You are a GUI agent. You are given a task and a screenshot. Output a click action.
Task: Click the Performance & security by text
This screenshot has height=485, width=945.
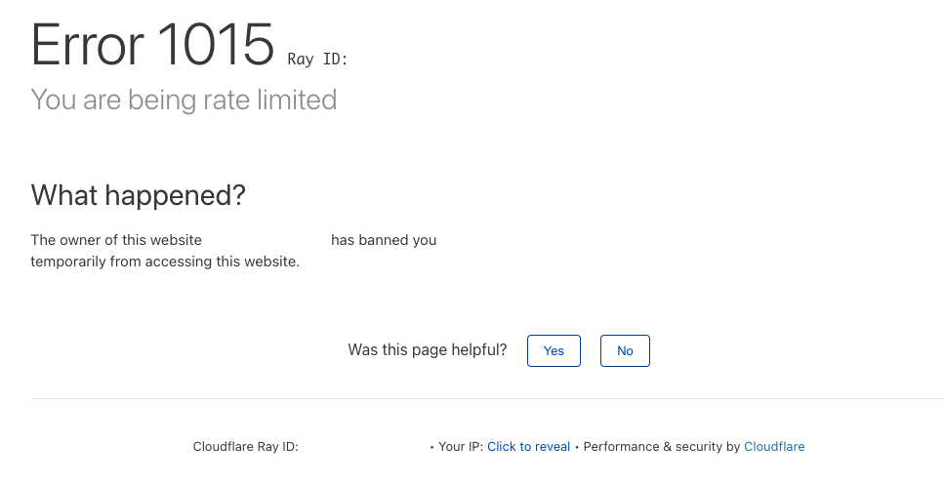pos(661,447)
